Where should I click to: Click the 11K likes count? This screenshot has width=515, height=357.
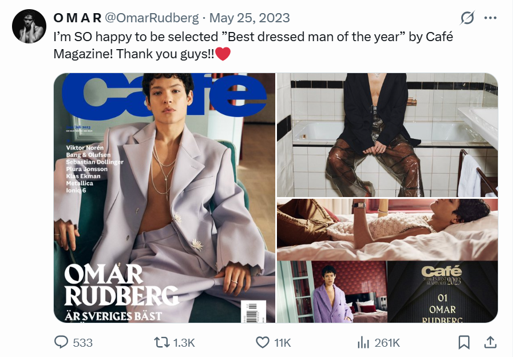click(x=283, y=343)
